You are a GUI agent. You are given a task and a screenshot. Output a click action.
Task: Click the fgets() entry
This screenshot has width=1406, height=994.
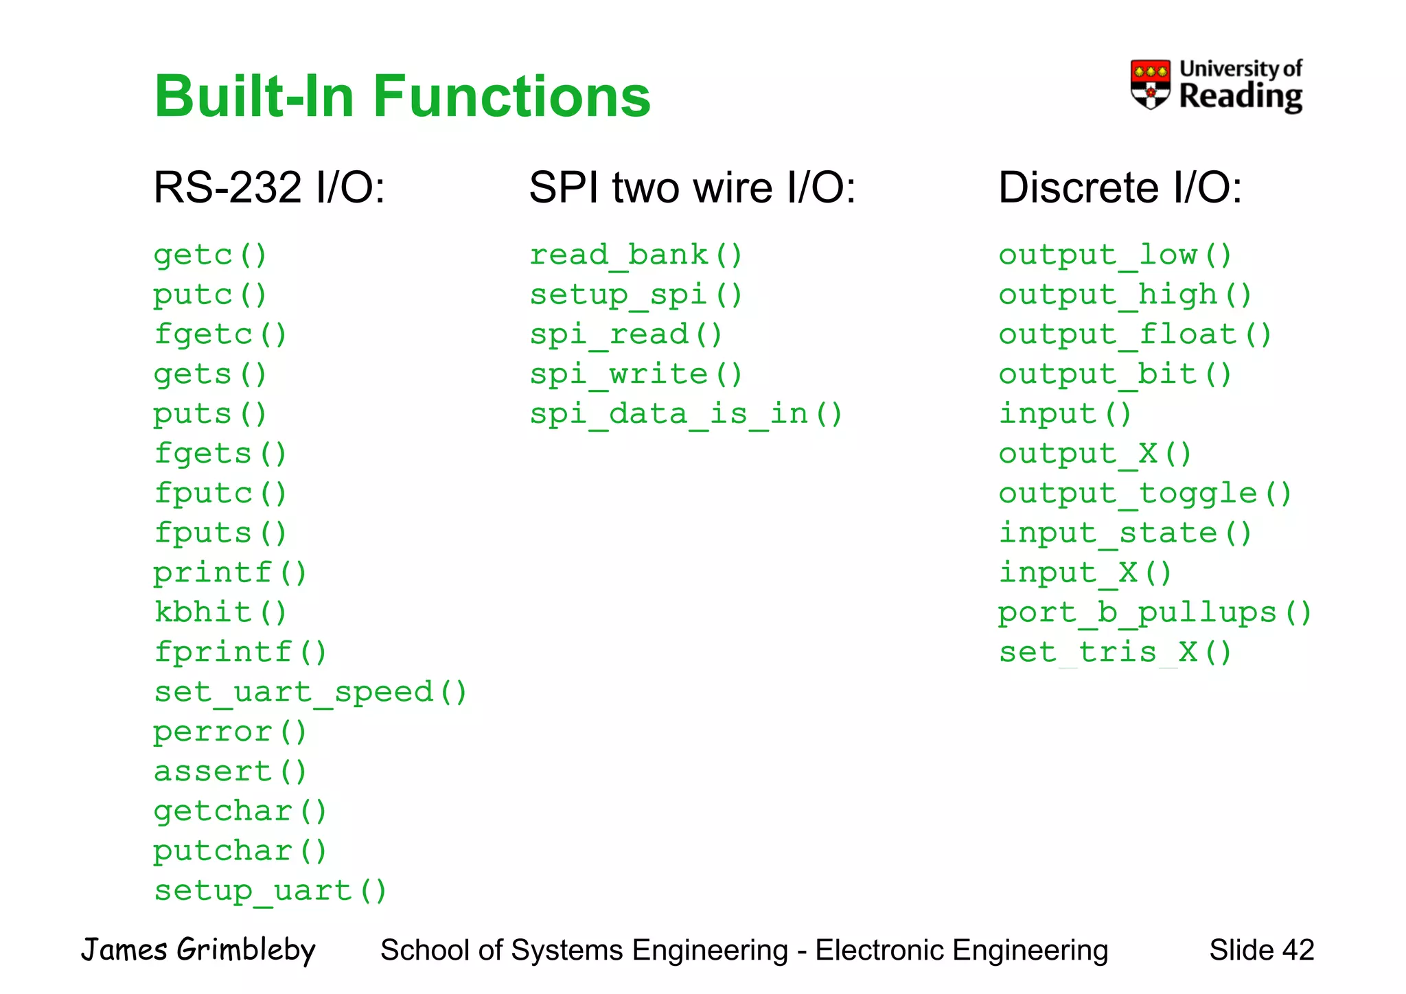click(220, 454)
